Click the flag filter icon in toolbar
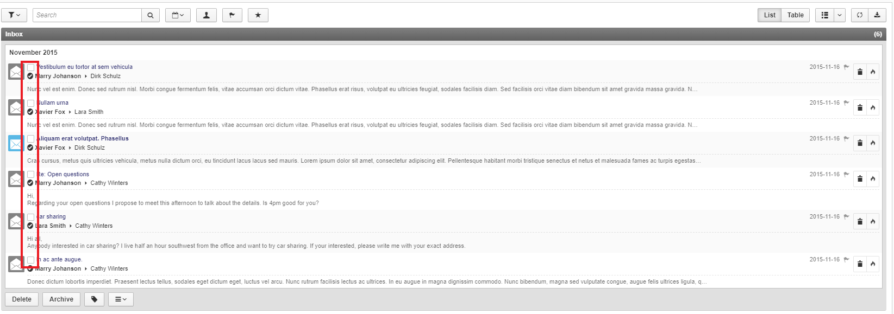The image size is (894, 314). click(x=232, y=15)
